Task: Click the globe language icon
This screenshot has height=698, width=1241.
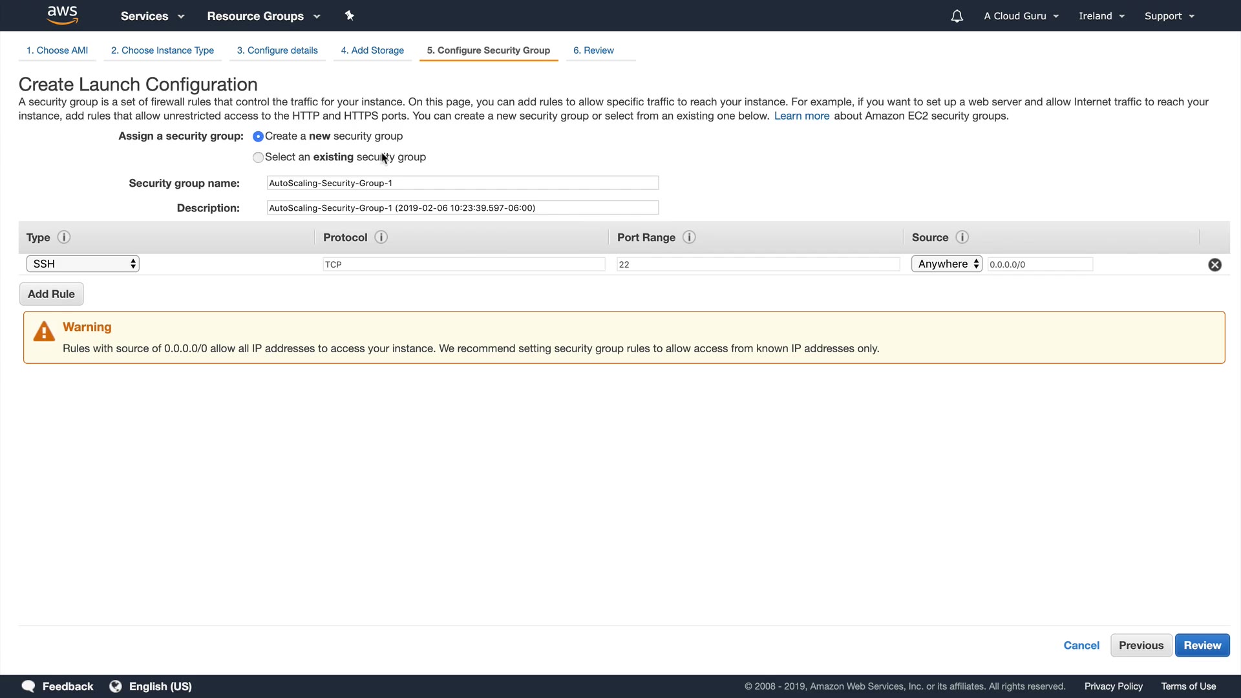Action: [x=116, y=686]
